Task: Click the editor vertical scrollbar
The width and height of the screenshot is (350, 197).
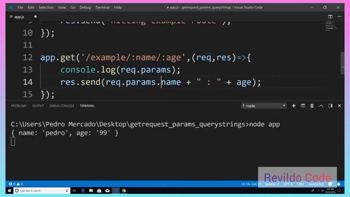Action: click(342, 63)
